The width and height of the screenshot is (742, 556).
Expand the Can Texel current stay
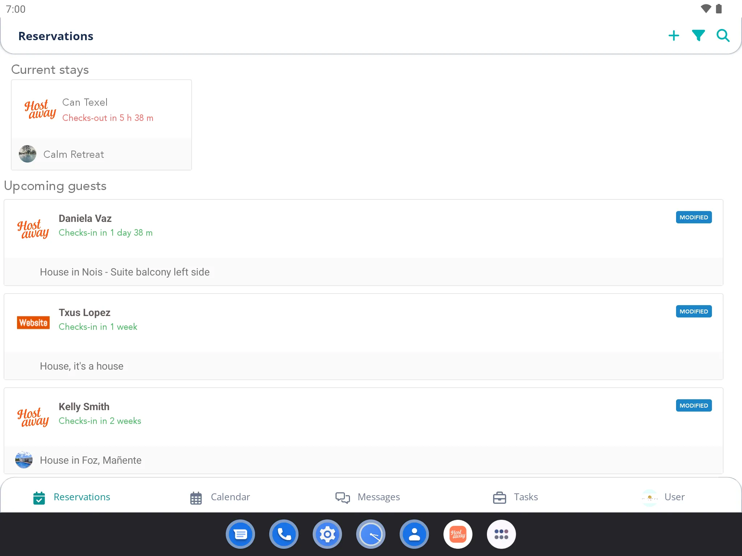pos(101,109)
